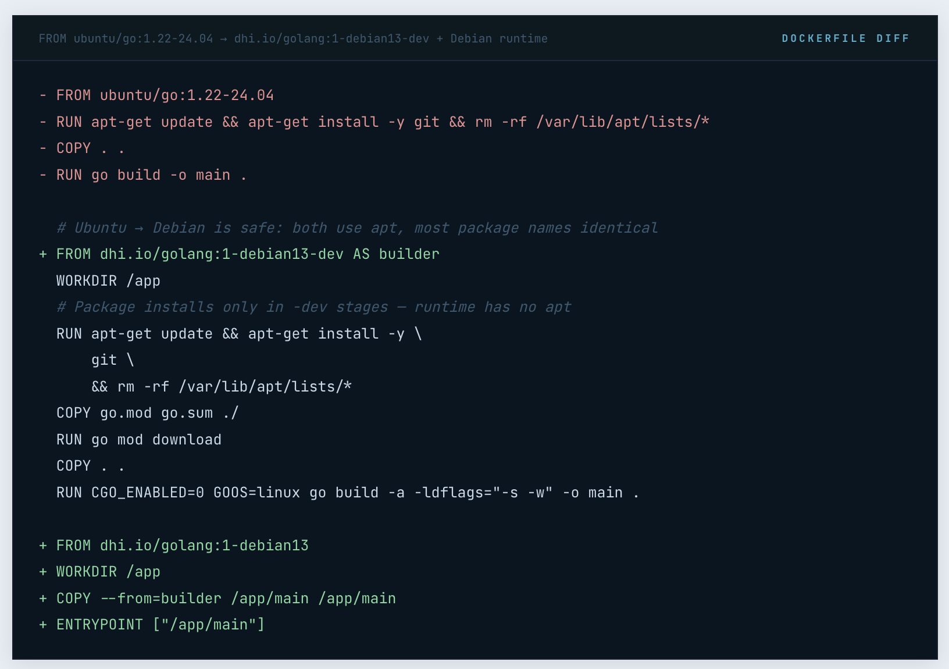
Task: Click the comment about -dev stage package installs
Action: (314, 307)
